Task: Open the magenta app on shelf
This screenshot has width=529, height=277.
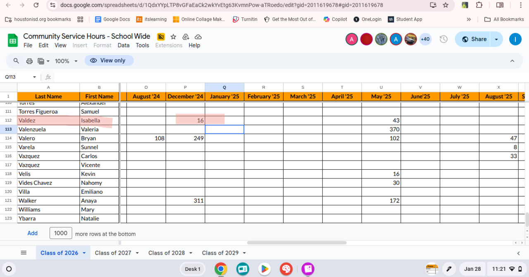Action: tap(308, 269)
